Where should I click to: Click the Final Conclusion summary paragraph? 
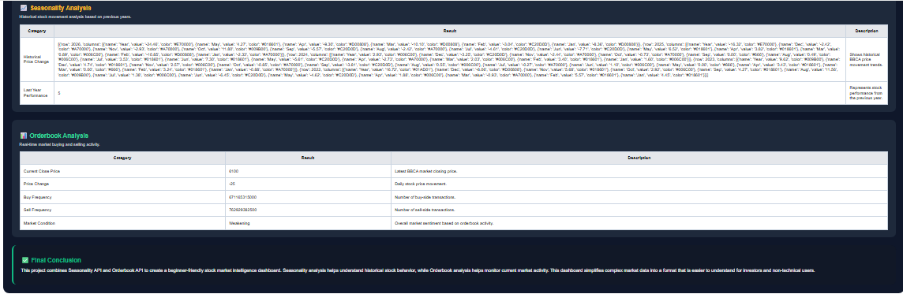pos(418,270)
